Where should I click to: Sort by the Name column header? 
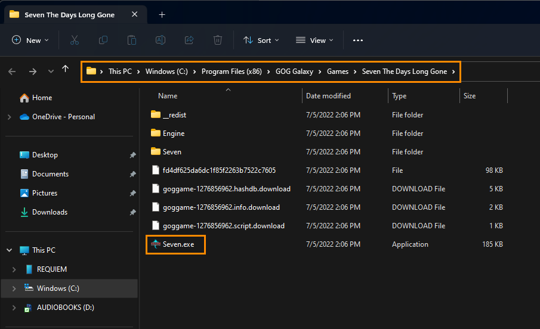coord(168,96)
